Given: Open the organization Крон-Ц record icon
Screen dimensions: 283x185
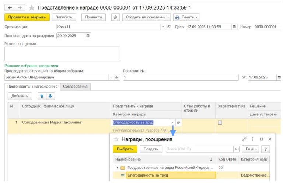Looking at the screenshot, I should [169, 27].
